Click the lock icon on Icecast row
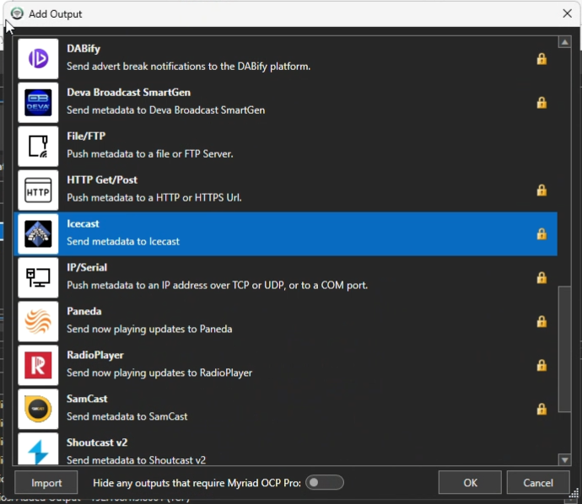582x504 pixels. 542,233
